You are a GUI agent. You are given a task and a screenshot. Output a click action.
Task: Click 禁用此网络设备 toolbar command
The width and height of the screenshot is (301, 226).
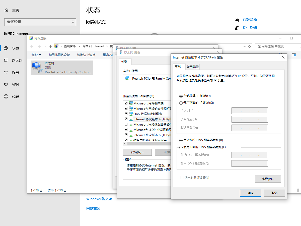(59, 55)
